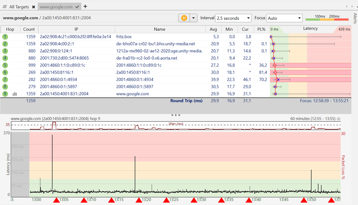Click the red marker before 13:40

pos(249,200)
